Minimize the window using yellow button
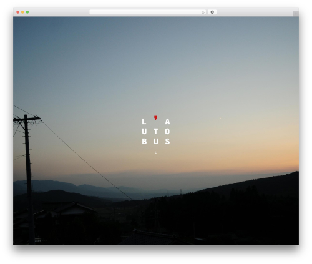 pyautogui.click(x=22, y=12)
